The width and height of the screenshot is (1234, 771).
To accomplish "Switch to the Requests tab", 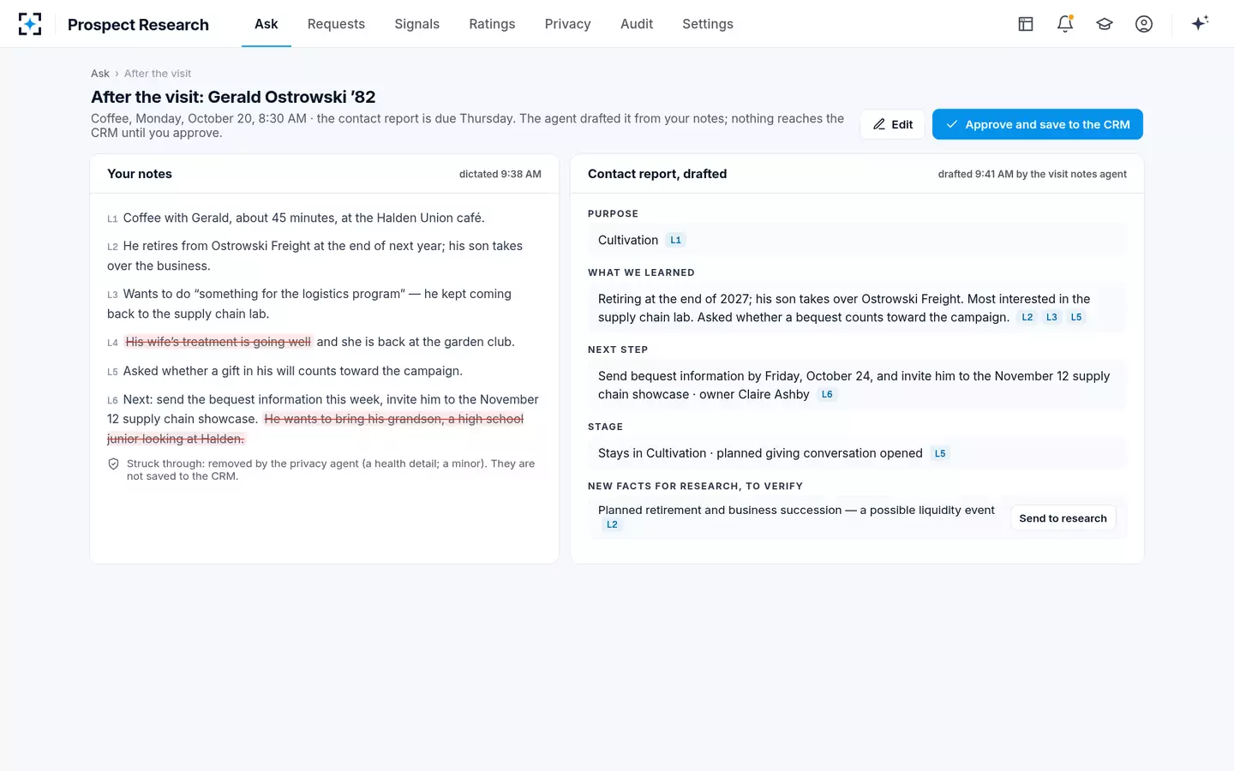I will pyautogui.click(x=336, y=24).
